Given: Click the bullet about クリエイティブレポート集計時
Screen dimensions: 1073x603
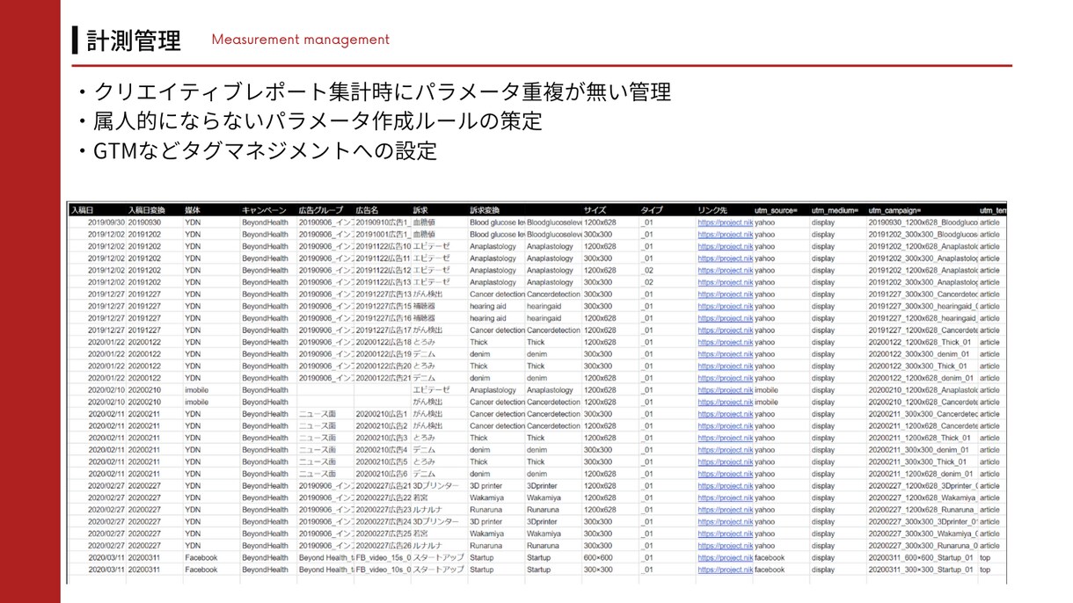Looking at the screenshot, I should point(375,91).
